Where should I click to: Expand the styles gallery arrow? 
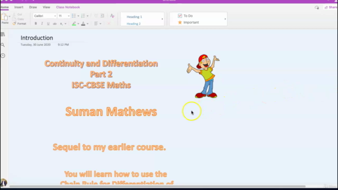coord(162,19)
